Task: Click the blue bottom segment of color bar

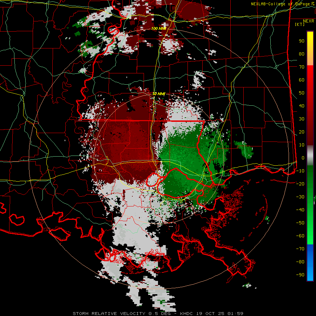Action: [310, 262]
